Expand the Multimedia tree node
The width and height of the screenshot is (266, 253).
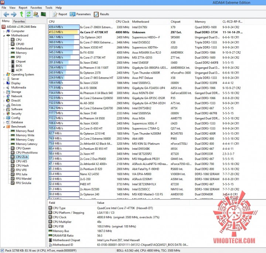pyautogui.click(x=4, y=88)
